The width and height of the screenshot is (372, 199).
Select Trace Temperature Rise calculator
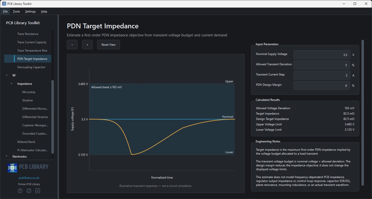[32, 50]
